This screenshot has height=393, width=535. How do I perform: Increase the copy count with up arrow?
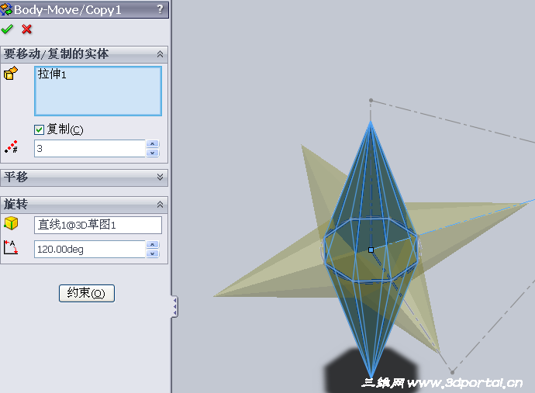coord(153,144)
